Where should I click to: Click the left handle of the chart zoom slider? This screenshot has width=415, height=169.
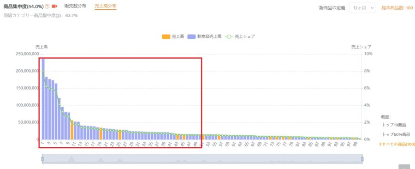pyautogui.click(x=42, y=159)
